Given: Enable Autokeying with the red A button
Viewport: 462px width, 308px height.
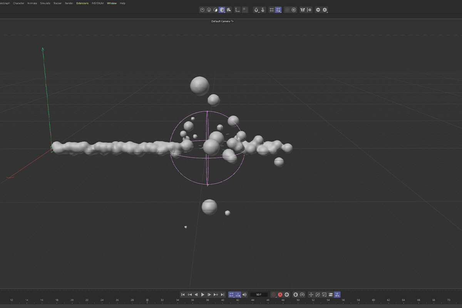Looking at the screenshot, I should [x=280, y=295].
